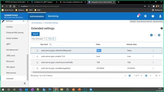Open Web services in sidebar
The width and height of the screenshot is (164, 92).
11,73
